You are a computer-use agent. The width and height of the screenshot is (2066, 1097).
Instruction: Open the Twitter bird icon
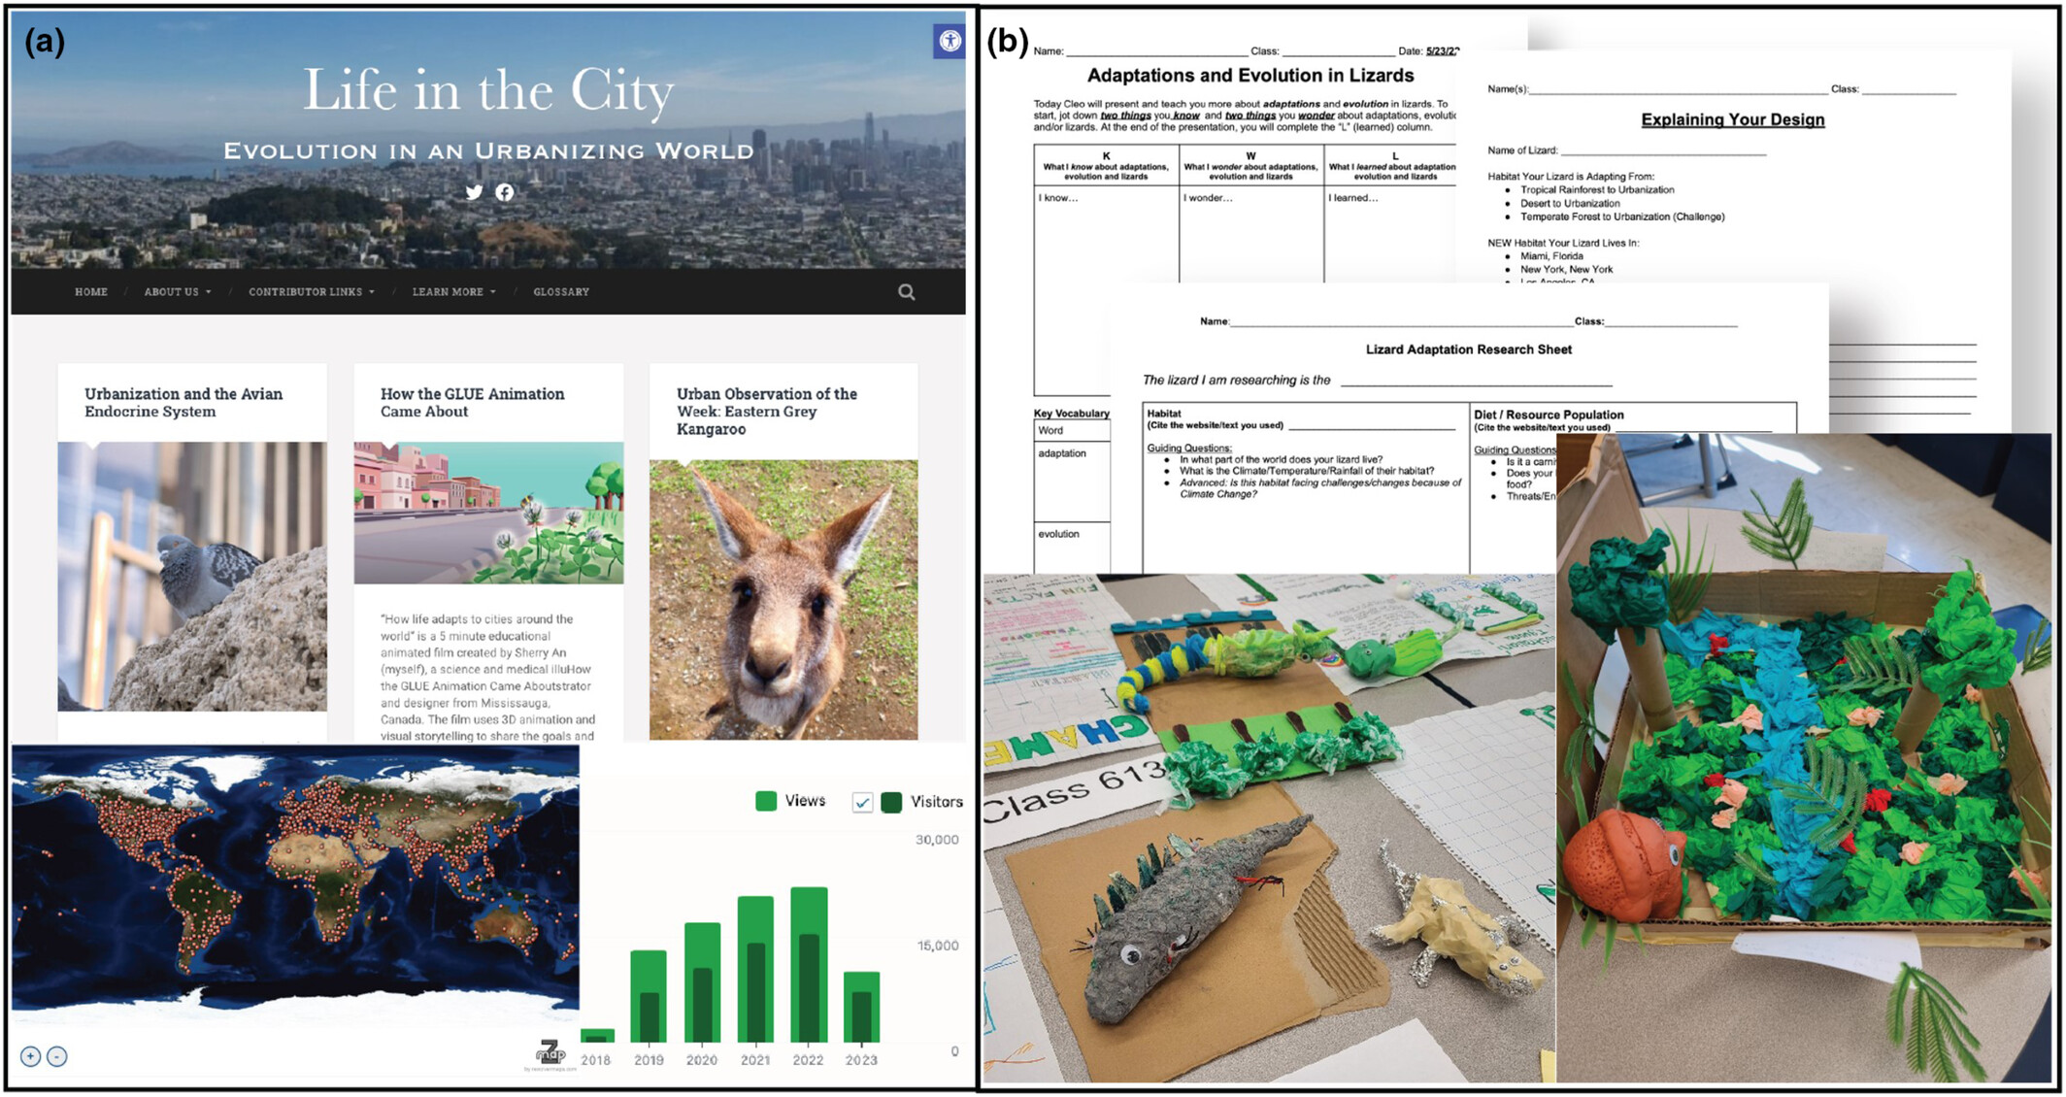474,192
